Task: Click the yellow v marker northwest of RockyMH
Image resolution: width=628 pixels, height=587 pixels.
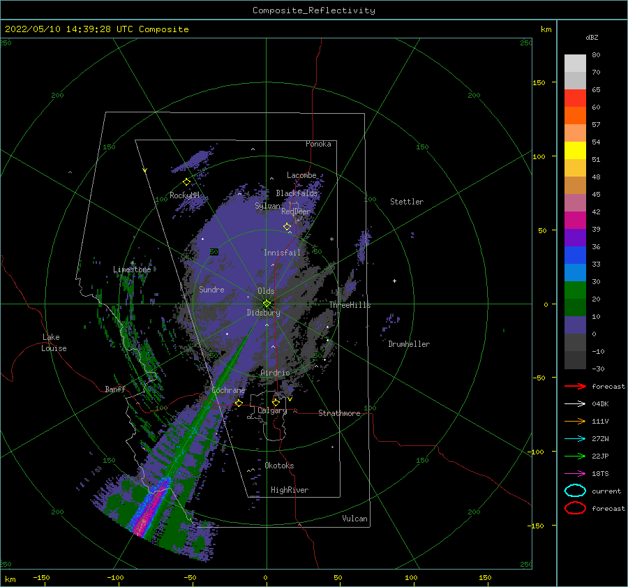Action: coord(145,170)
